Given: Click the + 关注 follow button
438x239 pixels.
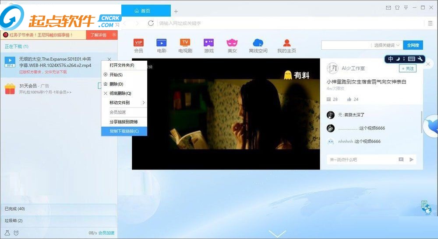Looking at the screenshot, I should [x=407, y=69].
